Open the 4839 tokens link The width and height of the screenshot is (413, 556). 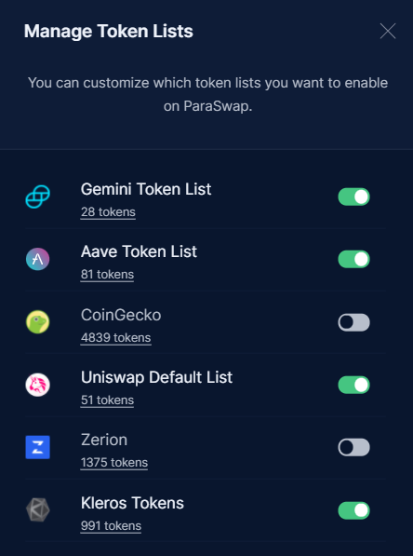(116, 337)
